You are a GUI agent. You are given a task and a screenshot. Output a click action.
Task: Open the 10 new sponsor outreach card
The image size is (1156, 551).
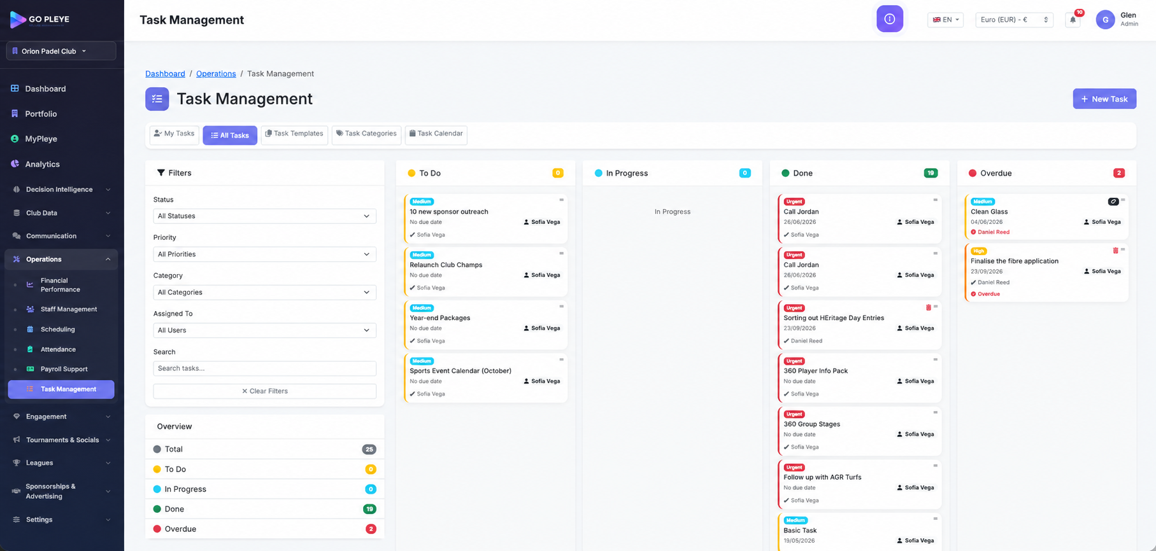point(485,219)
